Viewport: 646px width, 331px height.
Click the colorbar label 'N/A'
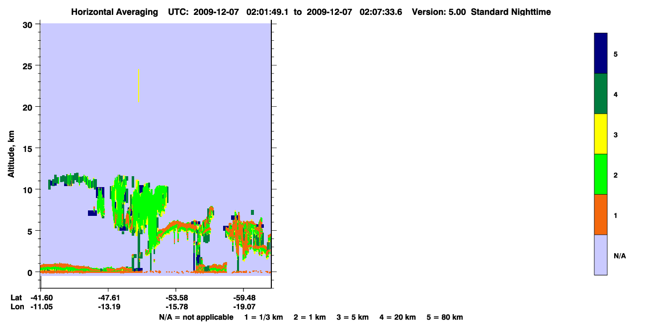tap(620, 256)
